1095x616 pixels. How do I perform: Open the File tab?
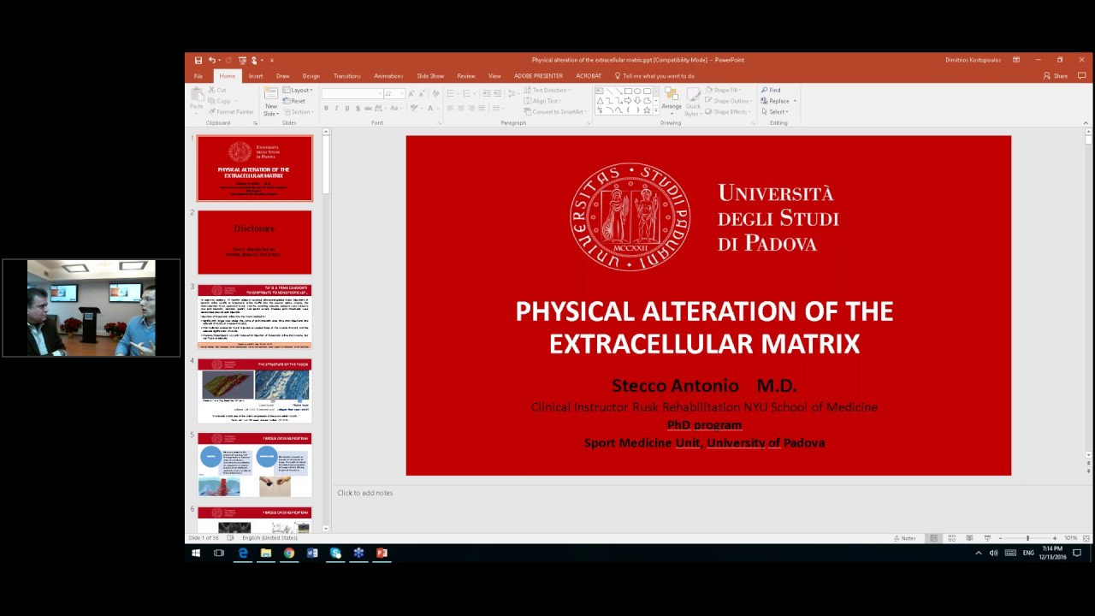[x=198, y=76]
